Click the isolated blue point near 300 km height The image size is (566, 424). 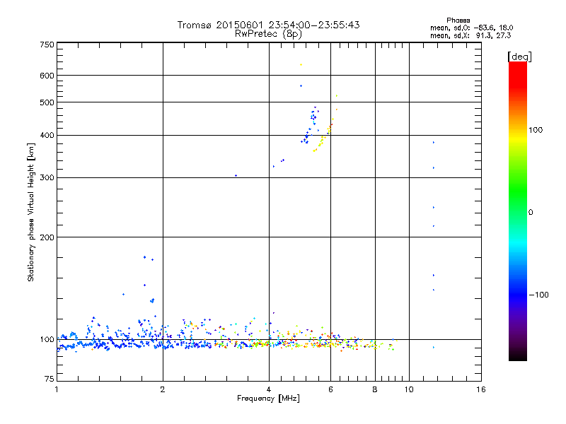236,175
